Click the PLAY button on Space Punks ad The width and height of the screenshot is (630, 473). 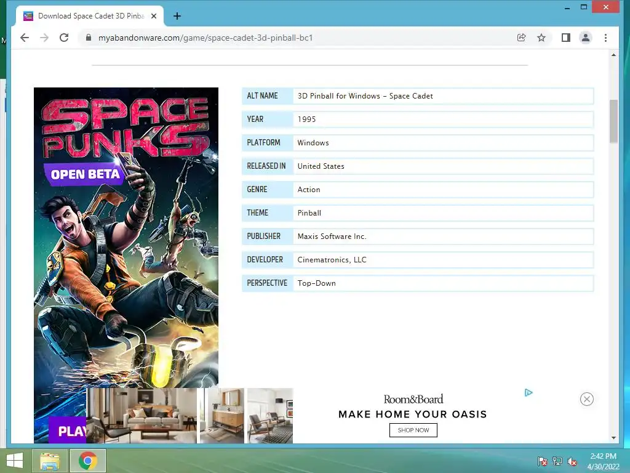click(68, 431)
